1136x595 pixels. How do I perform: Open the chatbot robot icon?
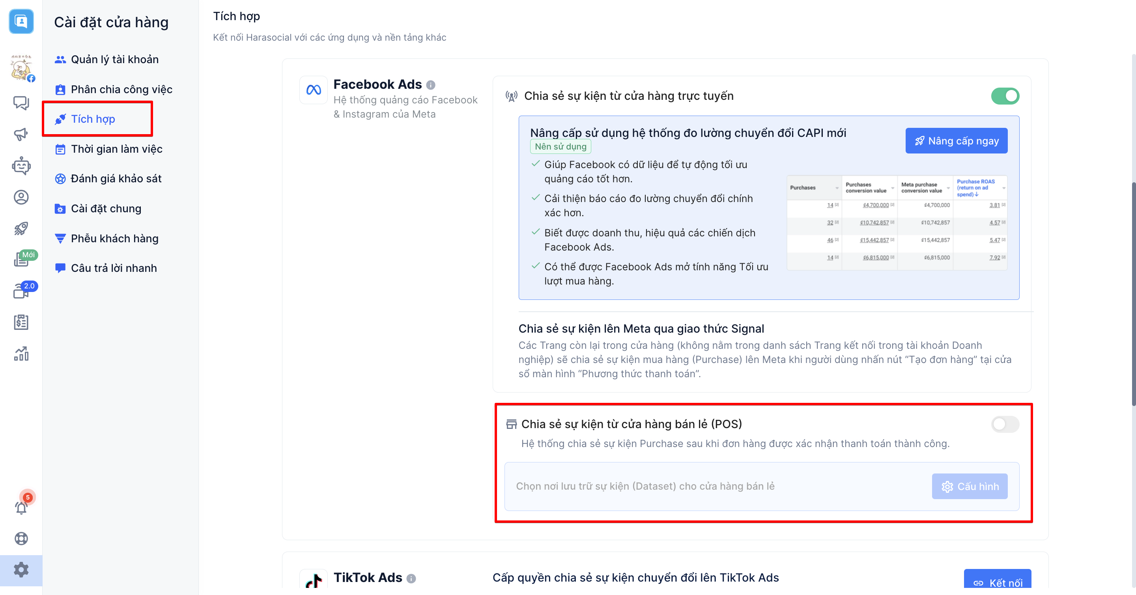click(x=21, y=166)
